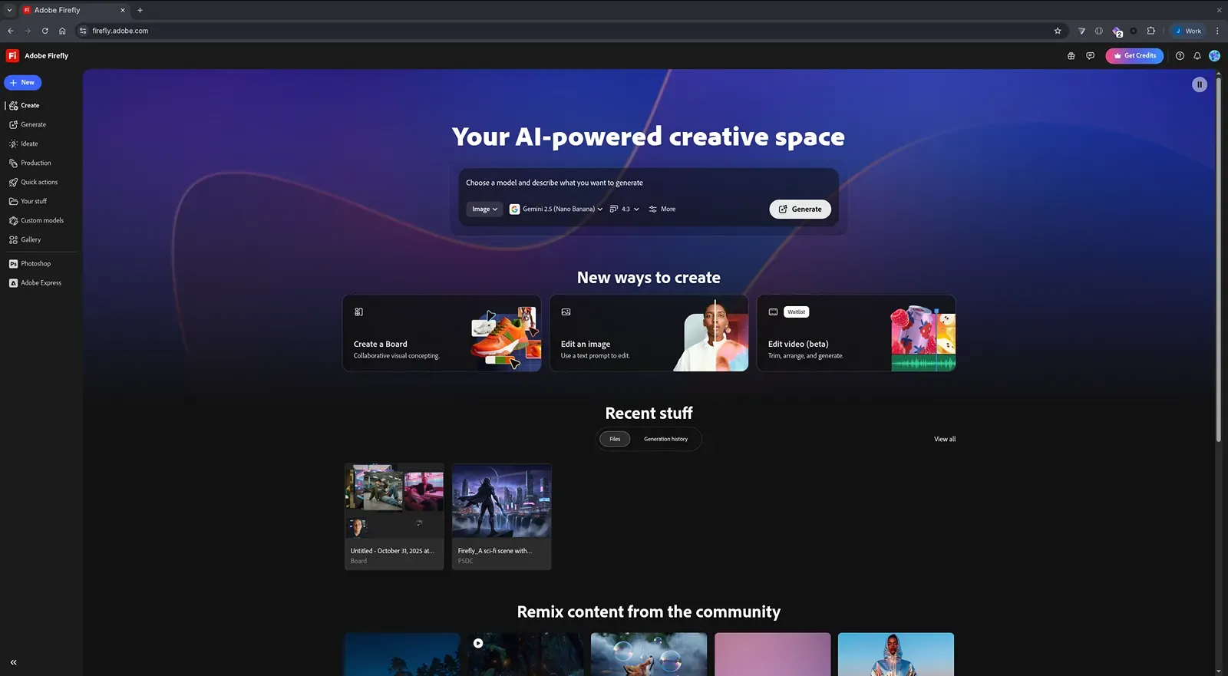Click the View all link

944,440
